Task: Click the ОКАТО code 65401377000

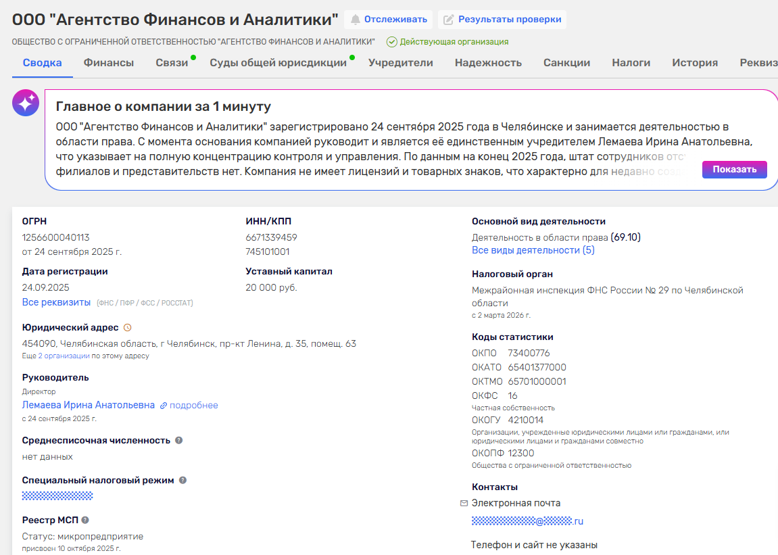Action: 537,367
